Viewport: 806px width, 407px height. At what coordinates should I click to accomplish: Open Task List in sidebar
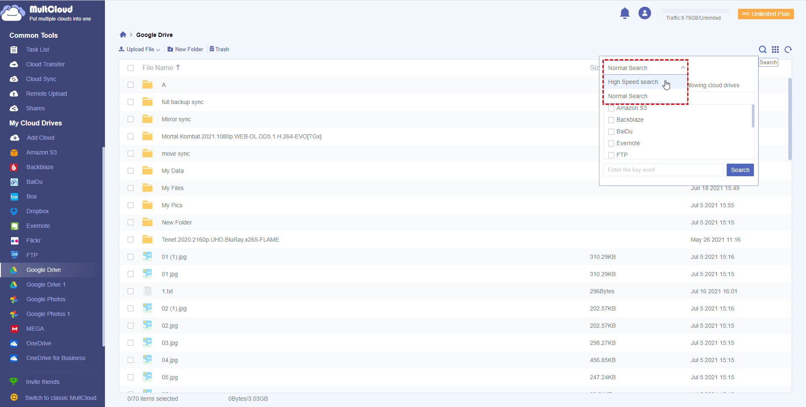37,50
